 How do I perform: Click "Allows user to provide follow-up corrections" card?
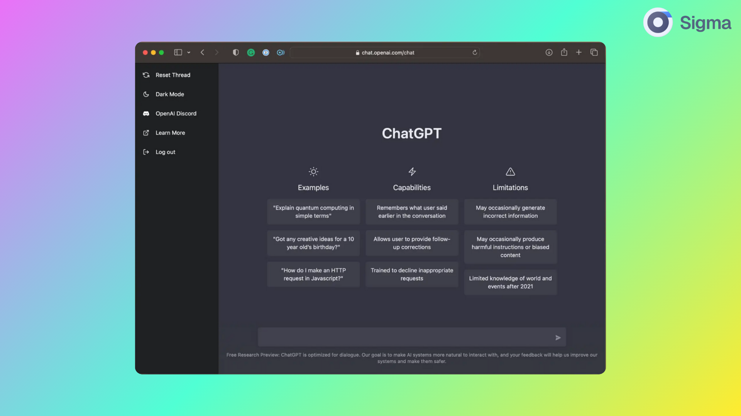[x=412, y=243]
